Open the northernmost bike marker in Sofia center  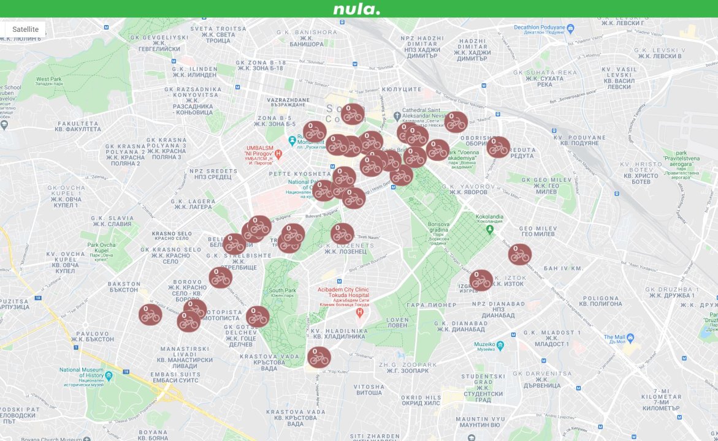(353, 114)
